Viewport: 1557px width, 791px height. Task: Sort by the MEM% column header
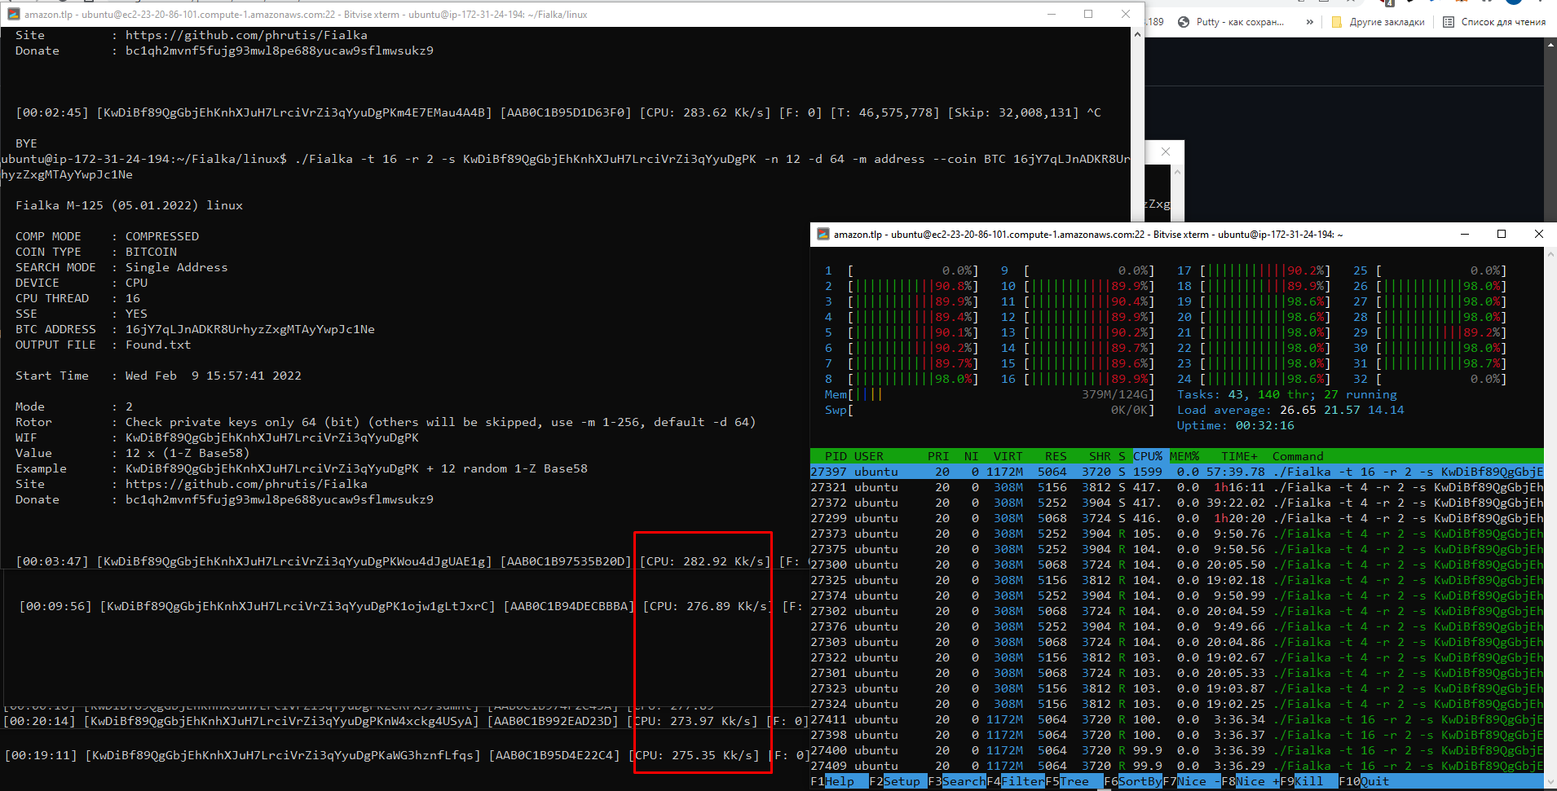click(1184, 456)
